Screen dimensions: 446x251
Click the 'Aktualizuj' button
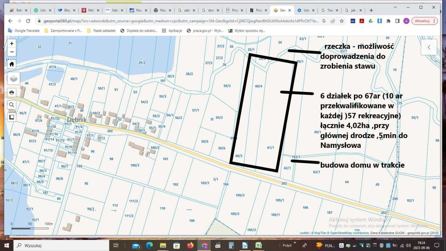pos(423,21)
